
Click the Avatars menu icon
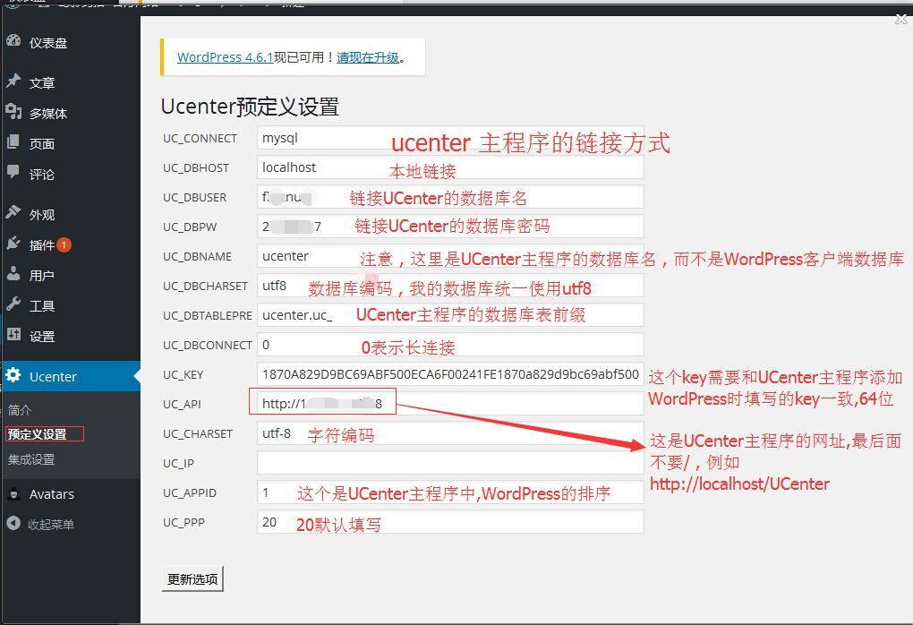coord(13,494)
